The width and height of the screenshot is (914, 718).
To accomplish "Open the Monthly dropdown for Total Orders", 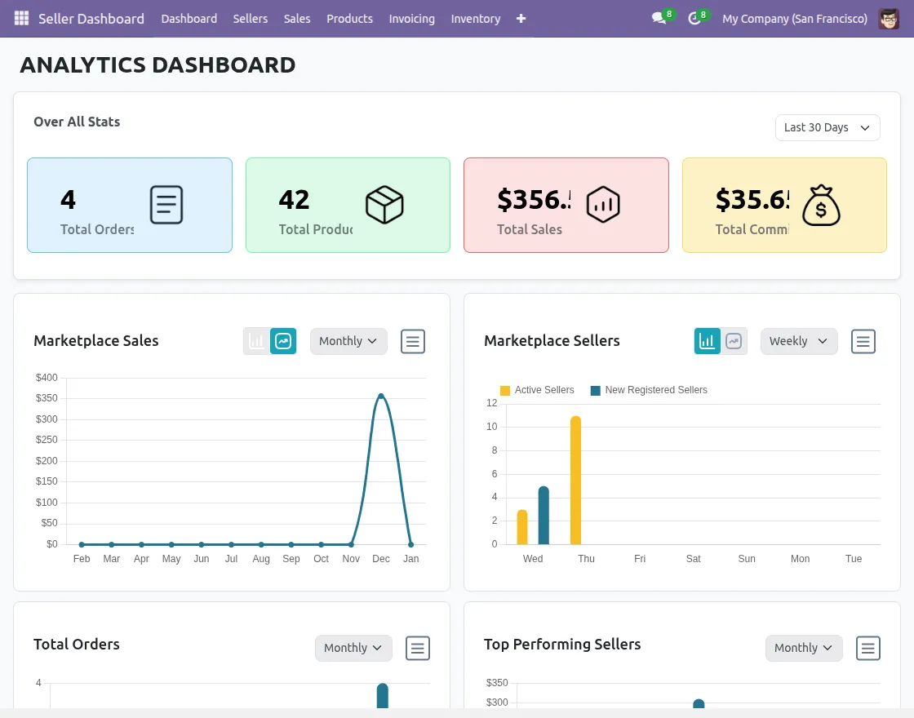I will [x=353, y=648].
